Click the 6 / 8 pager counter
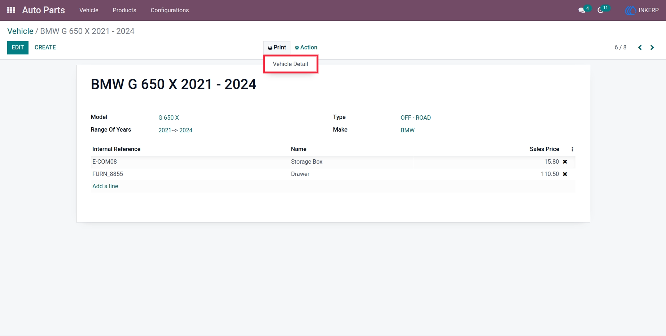Viewport: 666px width, 336px height. pyautogui.click(x=621, y=48)
